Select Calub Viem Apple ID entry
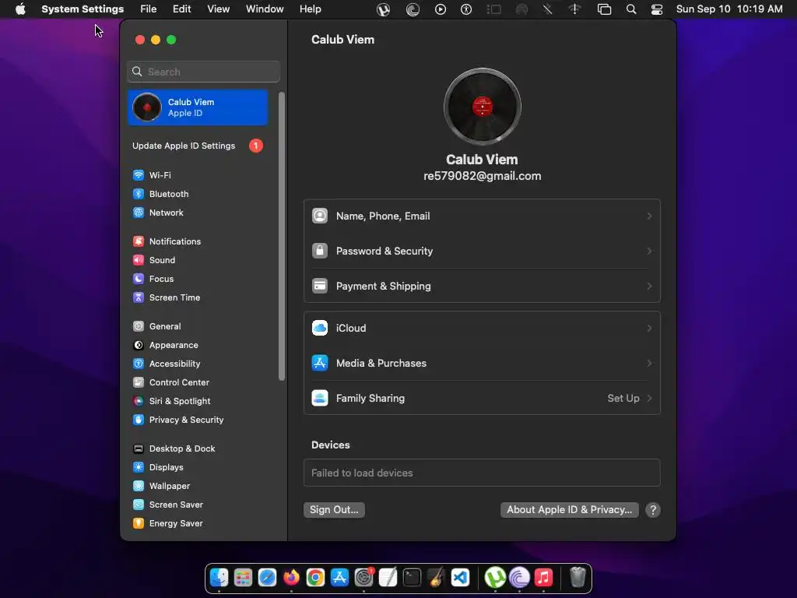Screen dimensions: 797x598 tap(198, 107)
